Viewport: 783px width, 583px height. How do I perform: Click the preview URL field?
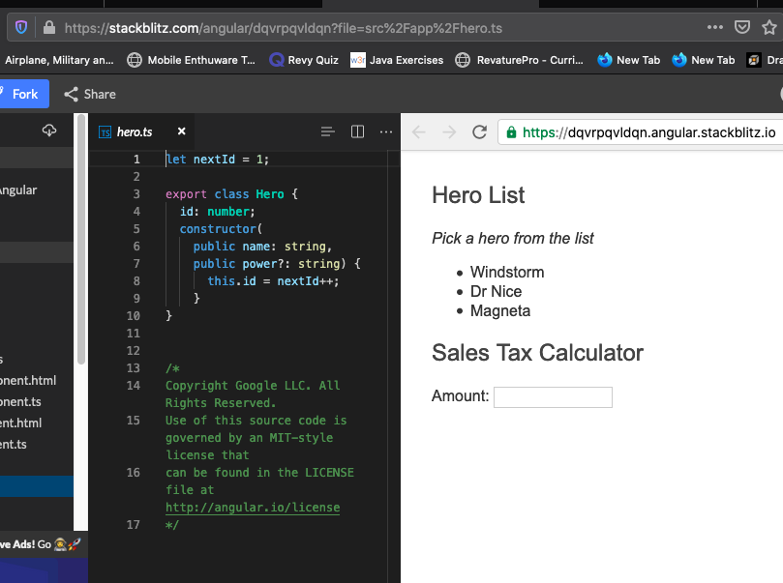coord(641,132)
